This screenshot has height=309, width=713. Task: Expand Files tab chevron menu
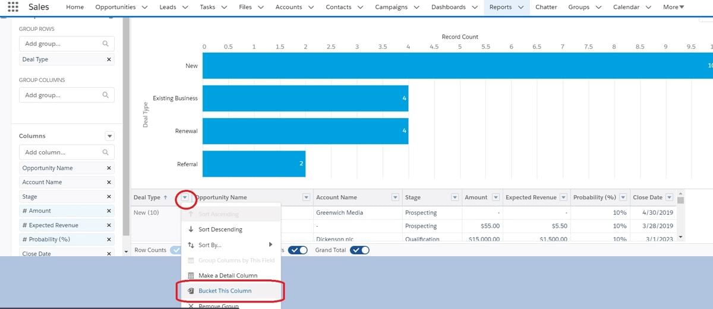[260, 7]
